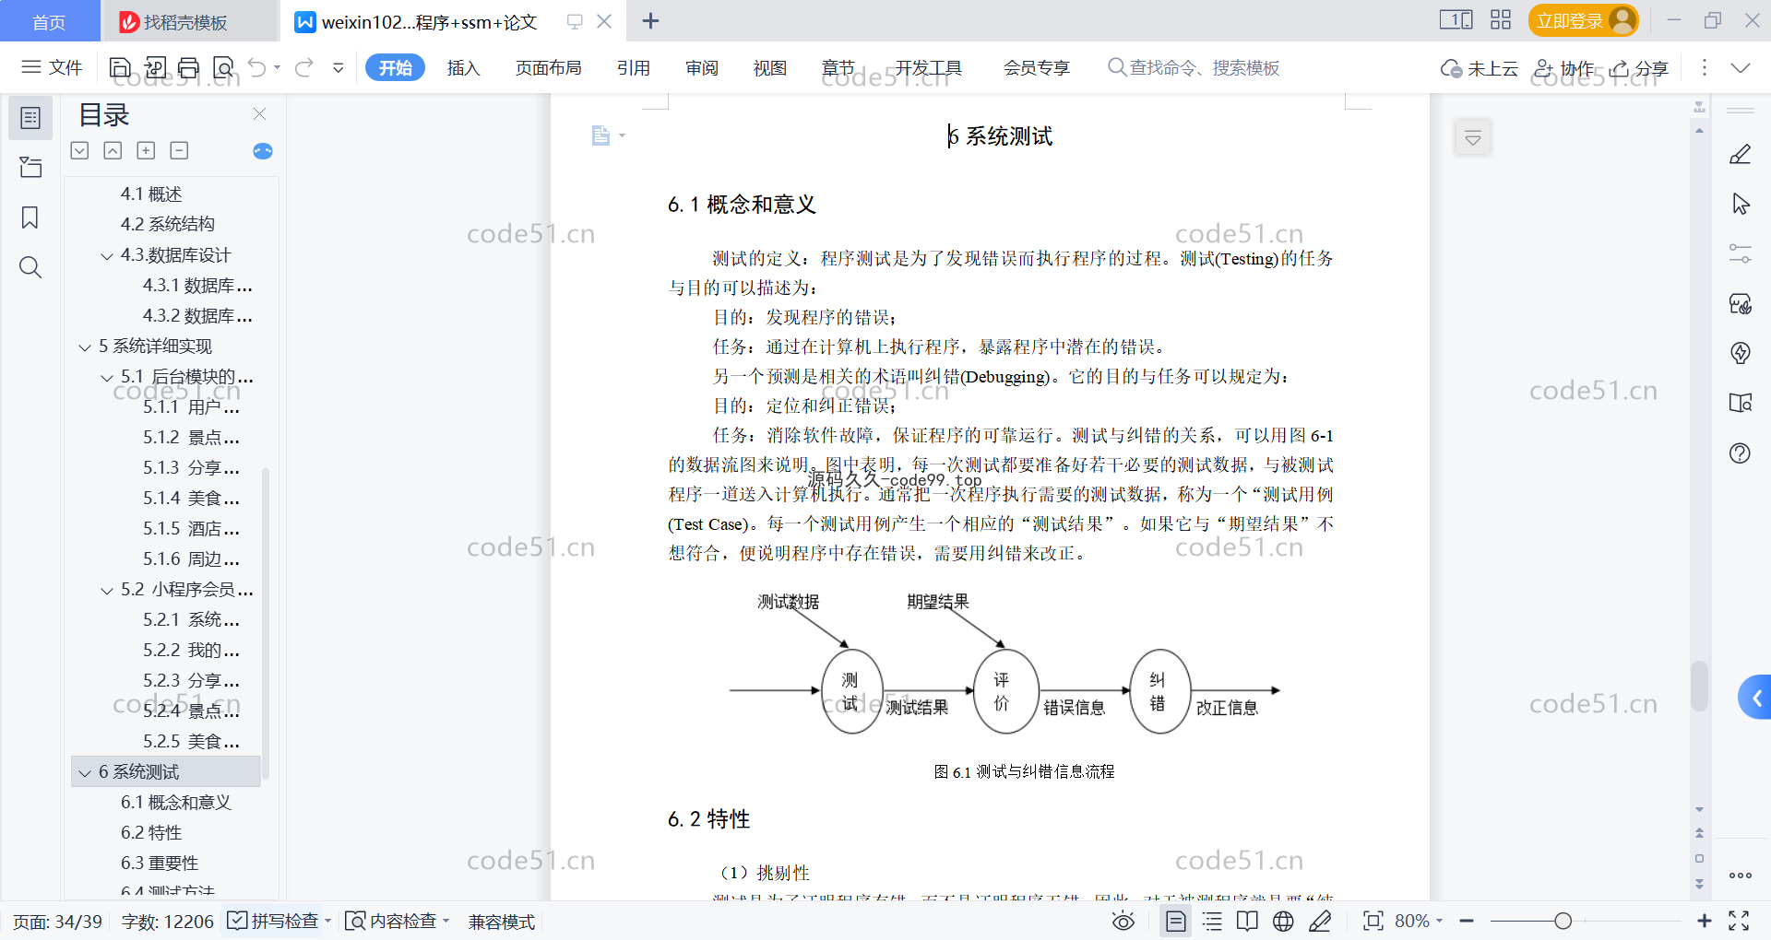Click the print icon in quick toolbar
Image resolution: width=1771 pixels, height=940 pixels.
click(188, 67)
